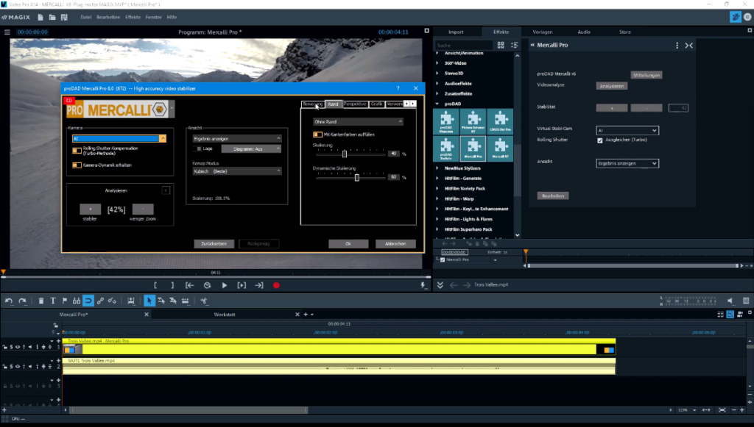This screenshot has height=427, width=754.
Task: Click the Bearbeiten button in effect panel
Action: (x=553, y=195)
